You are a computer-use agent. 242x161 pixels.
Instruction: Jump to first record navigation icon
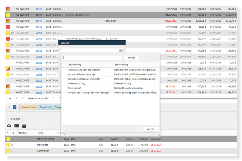click(10, 98)
